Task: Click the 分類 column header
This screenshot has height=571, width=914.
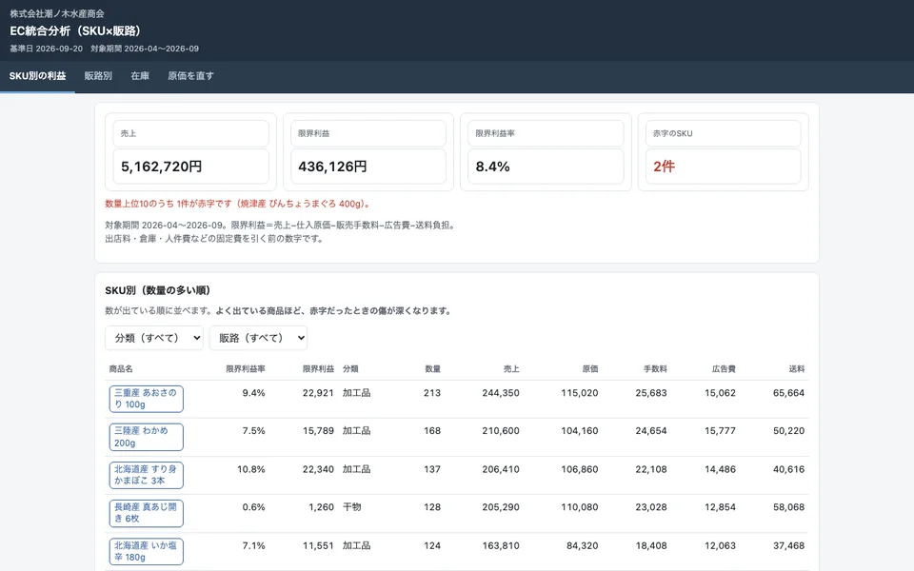Action: point(350,369)
